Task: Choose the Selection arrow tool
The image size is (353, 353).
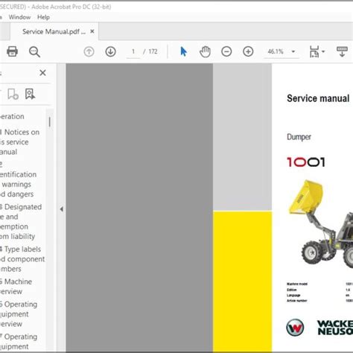Action: tap(183, 51)
